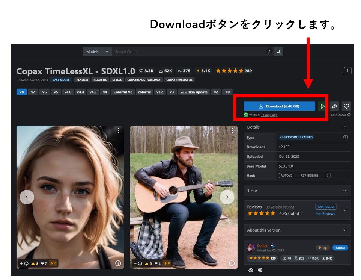Select the v7 version tab
The image size is (361, 280).
pyautogui.click(x=33, y=92)
